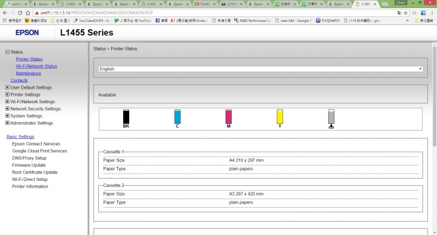Open the Facebook bookmark icon

157,21
